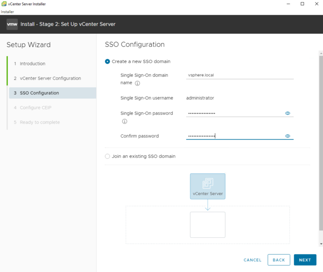Open vCenter Server Configuration step
The width and height of the screenshot is (323, 272).
click(50, 78)
